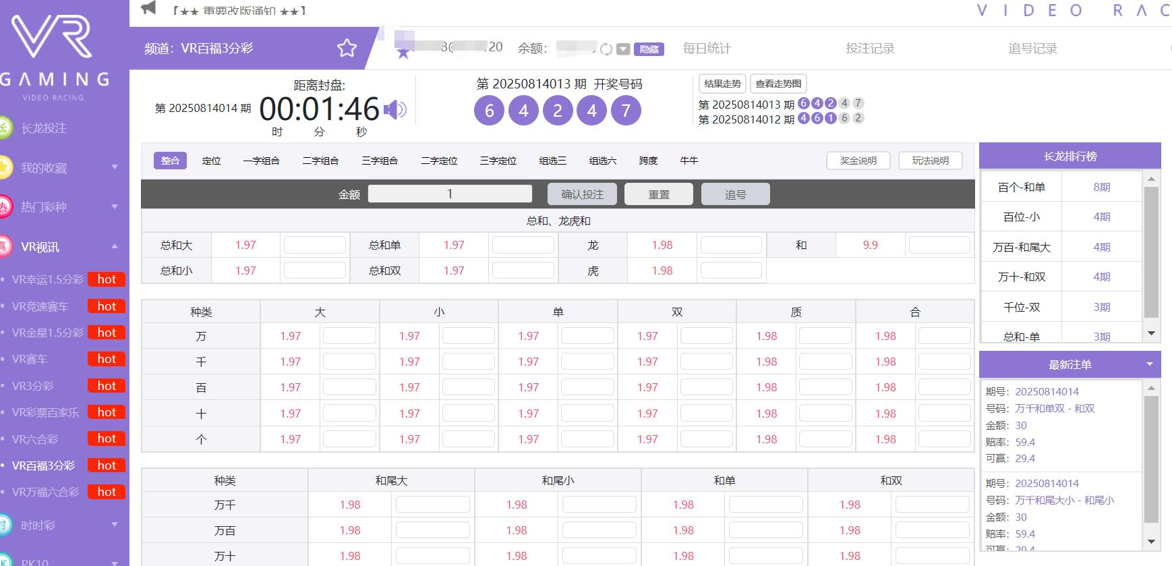Click the 确认投注 button
The image size is (1172, 566).
583,194
